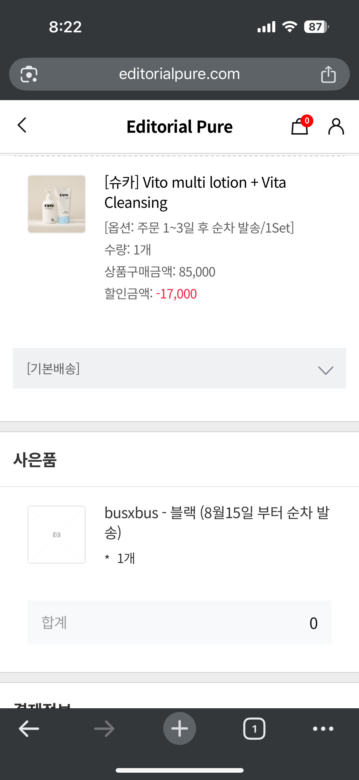
Task: Open the tab switcher showing 1 tab
Action: (254, 728)
